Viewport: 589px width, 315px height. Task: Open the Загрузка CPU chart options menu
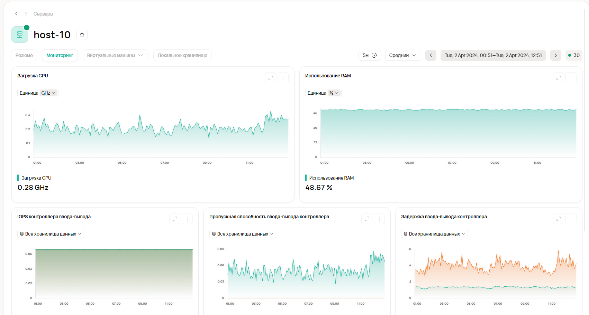point(283,78)
